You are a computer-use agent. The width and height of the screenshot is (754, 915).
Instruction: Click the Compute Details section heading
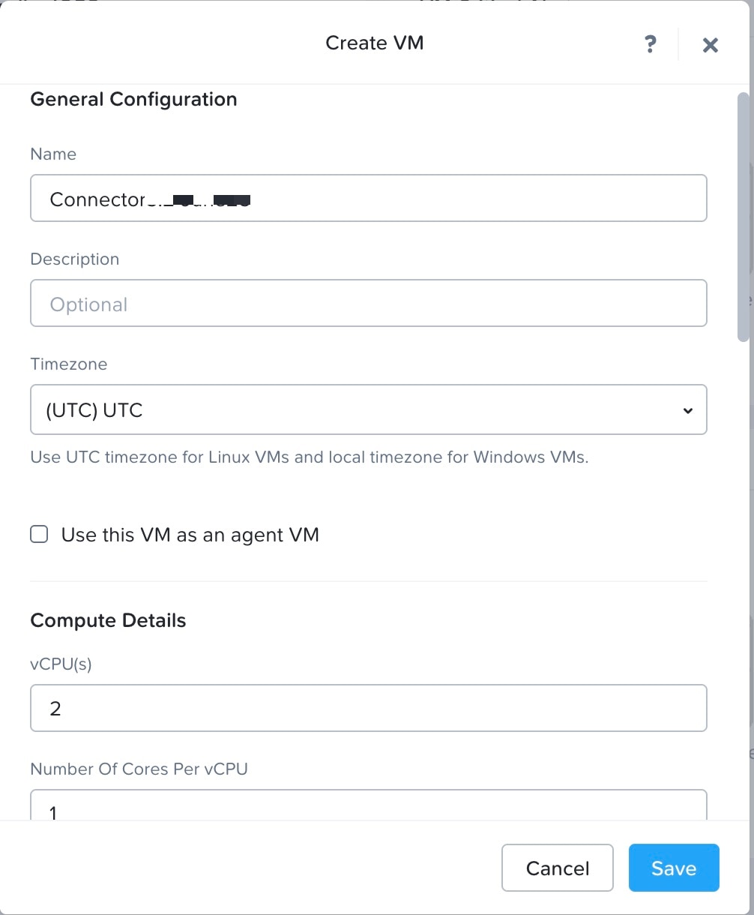coord(108,620)
